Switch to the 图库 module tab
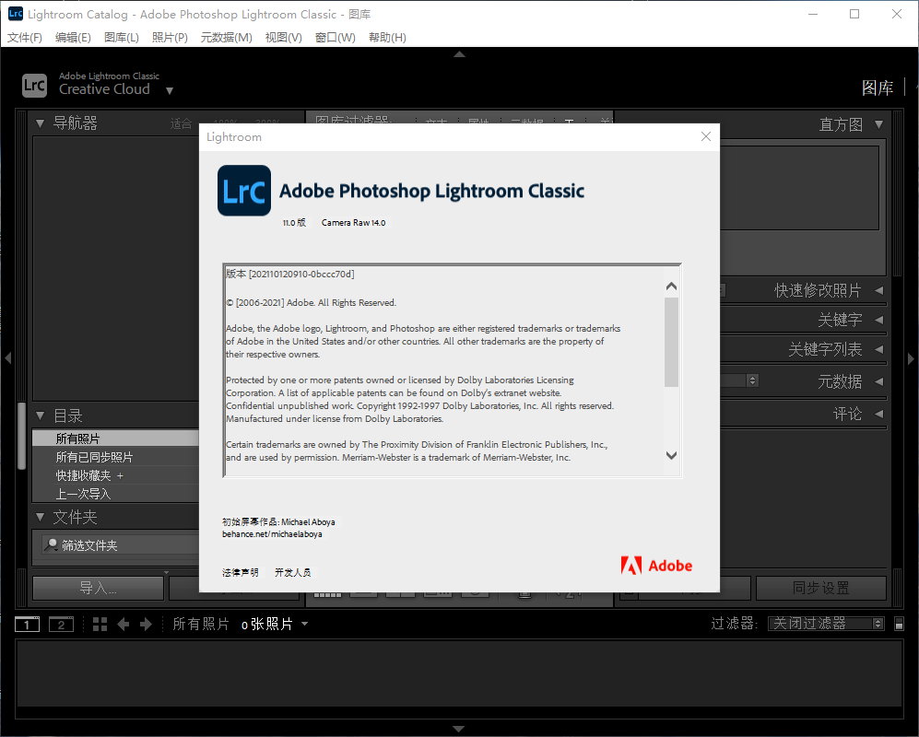The image size is (919, 737). 877,88
